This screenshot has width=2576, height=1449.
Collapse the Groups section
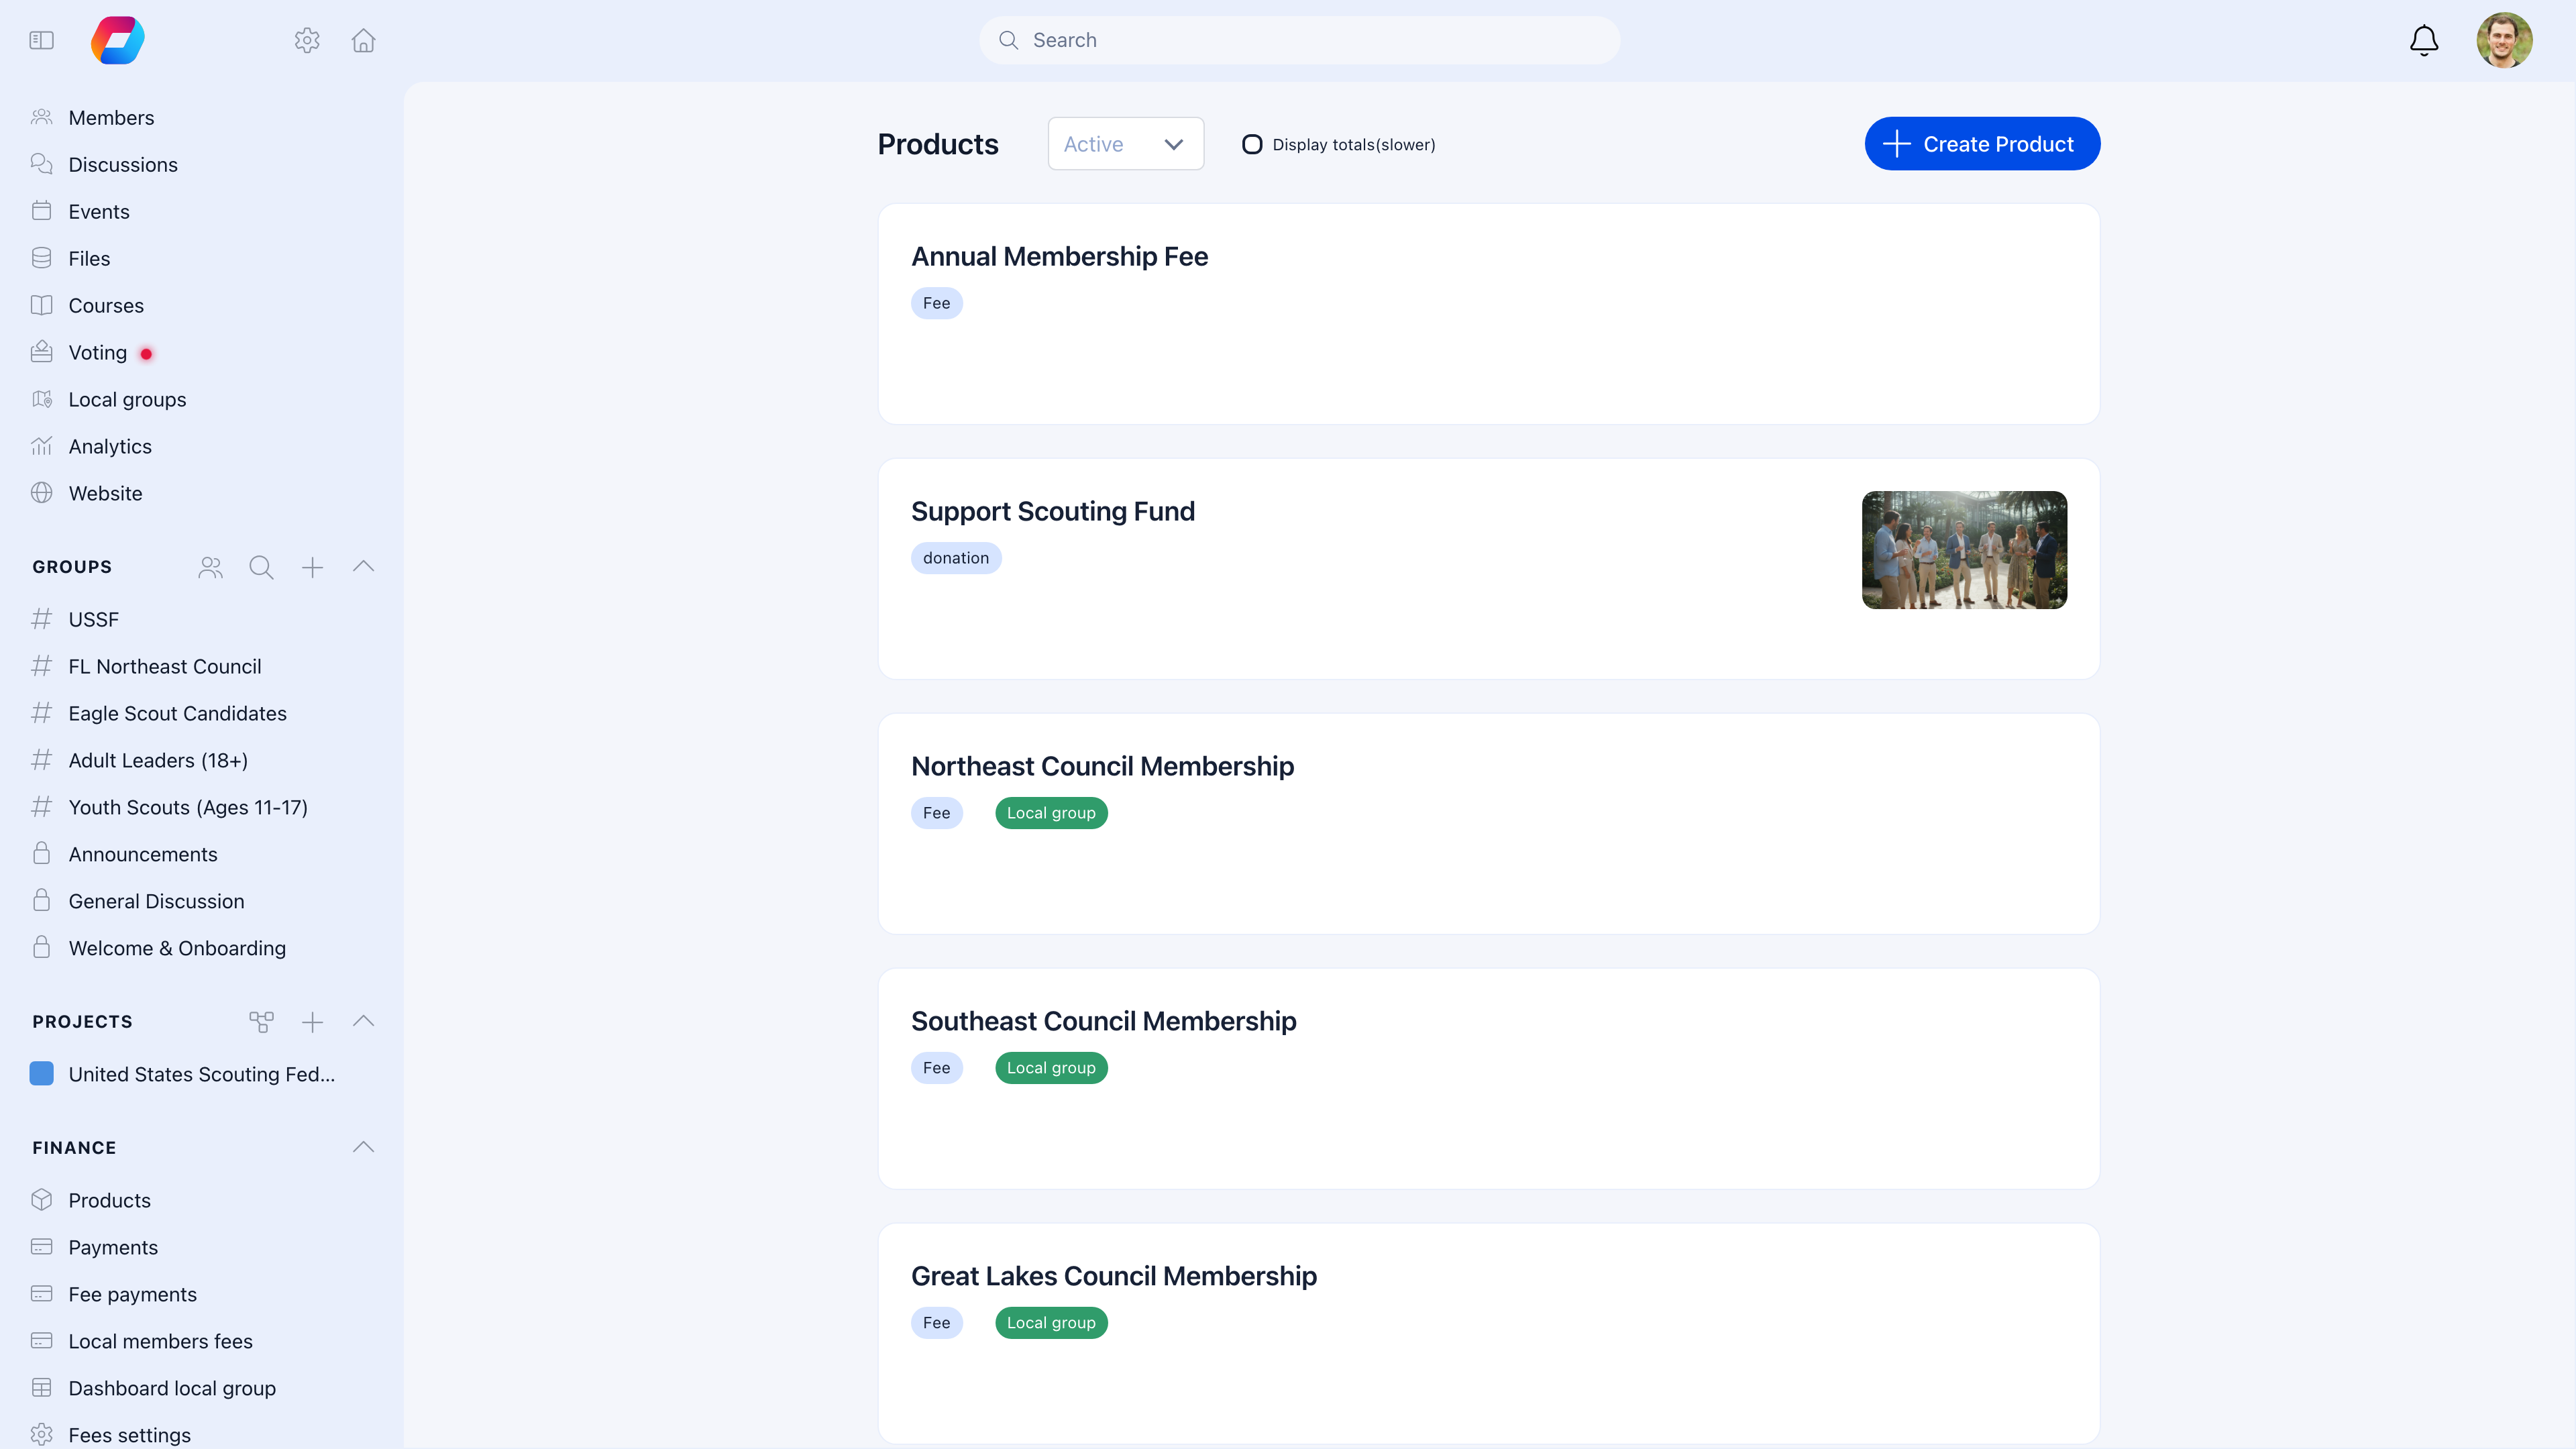363,566
